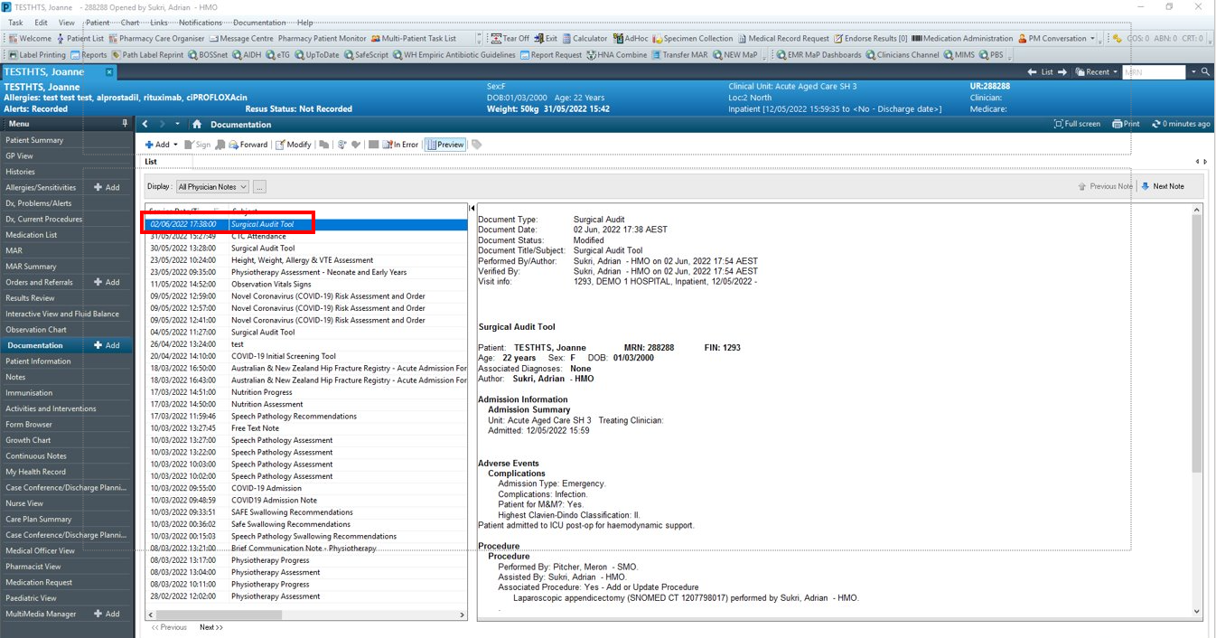Go to Next Note
Screen dimensions: 1216x638
[1163, 186]
